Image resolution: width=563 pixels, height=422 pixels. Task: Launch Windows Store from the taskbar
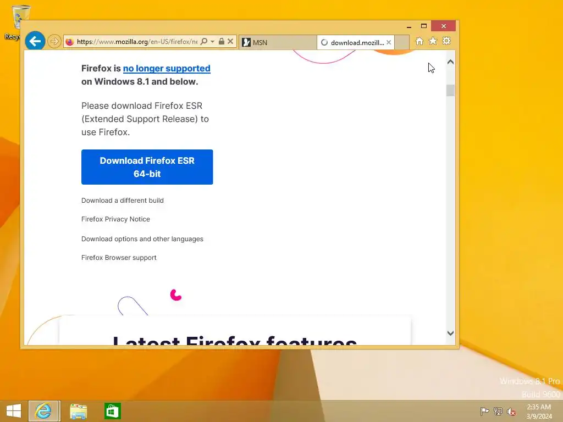[112, 411]
